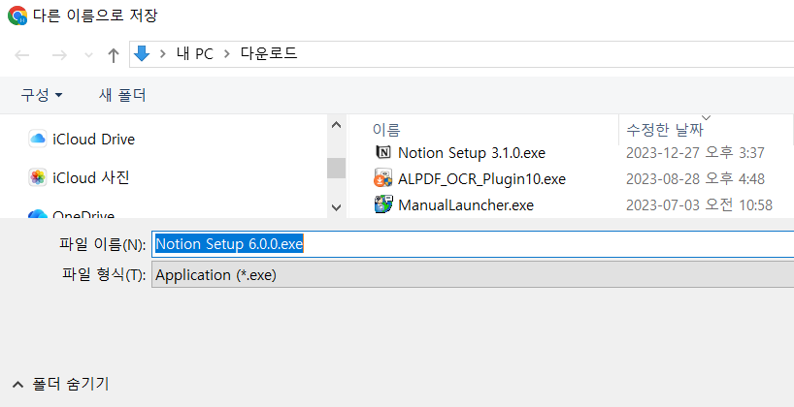Viewport: 794px width, 407px height.
Task: Sort by 수정한 날짜 column header
Action: [x=665, y=130]
